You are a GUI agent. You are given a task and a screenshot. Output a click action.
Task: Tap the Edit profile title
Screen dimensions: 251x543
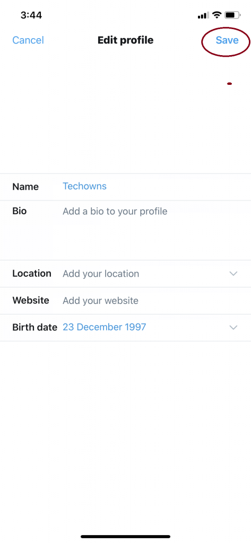tap(125, 40)
